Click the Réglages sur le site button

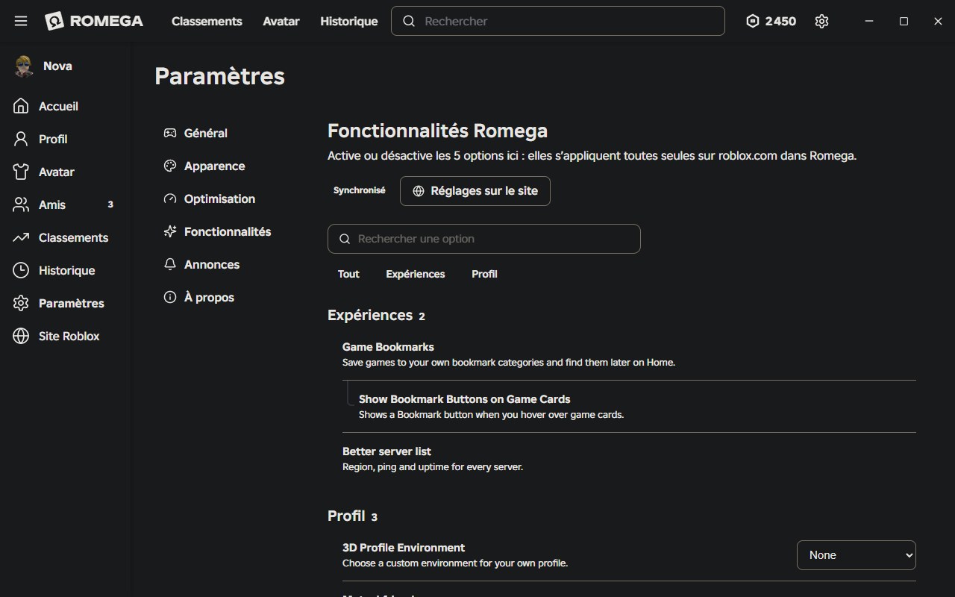tap(475, 191)
